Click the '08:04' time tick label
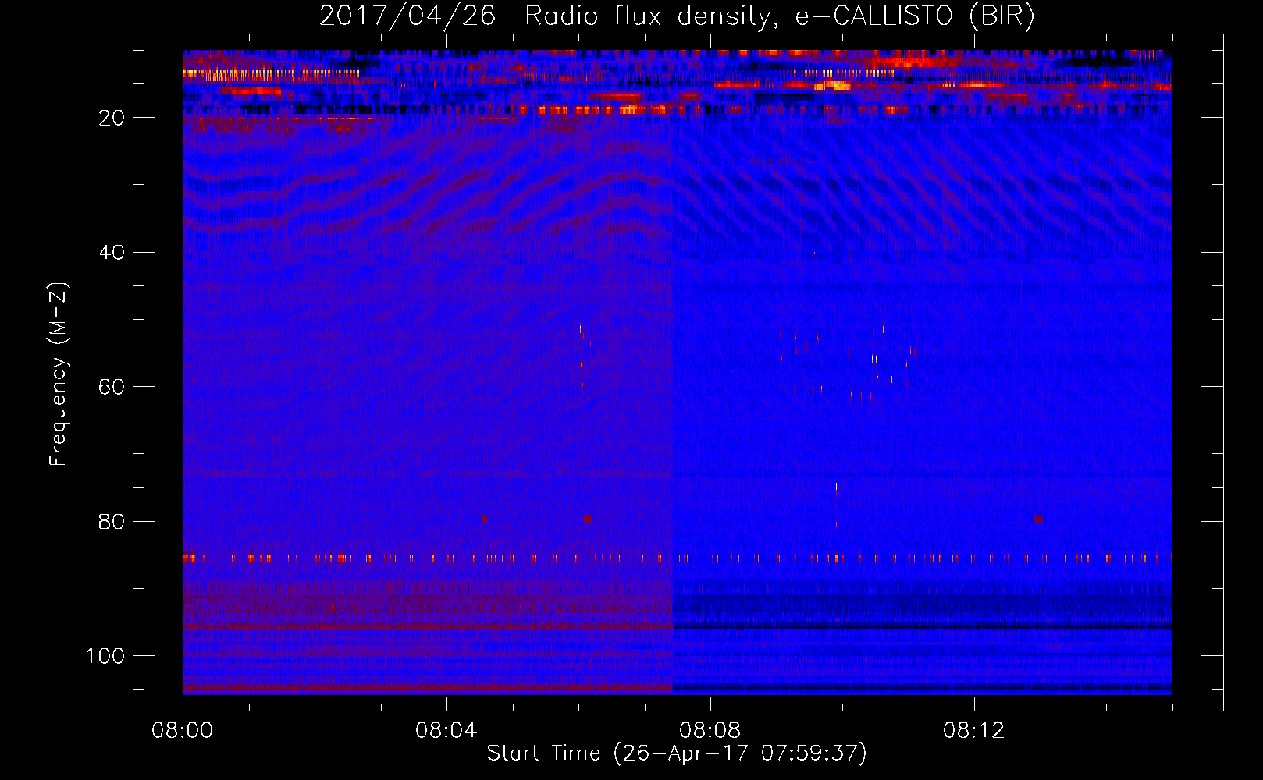This screenshot has height=780, width=1263. [x=446, y=731]
